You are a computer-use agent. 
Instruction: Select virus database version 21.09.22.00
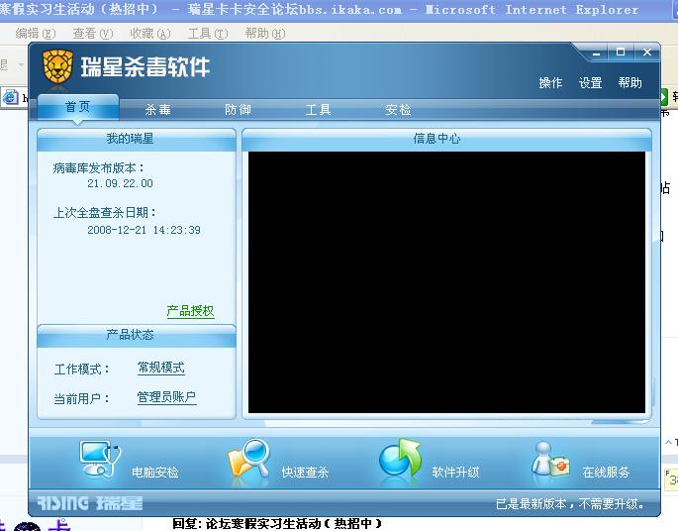120,183
